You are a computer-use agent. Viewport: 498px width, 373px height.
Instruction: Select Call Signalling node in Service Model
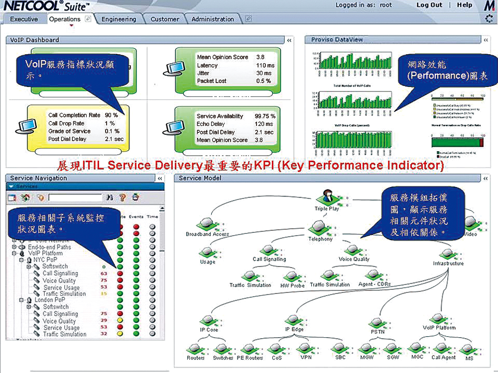pos(269,254)
